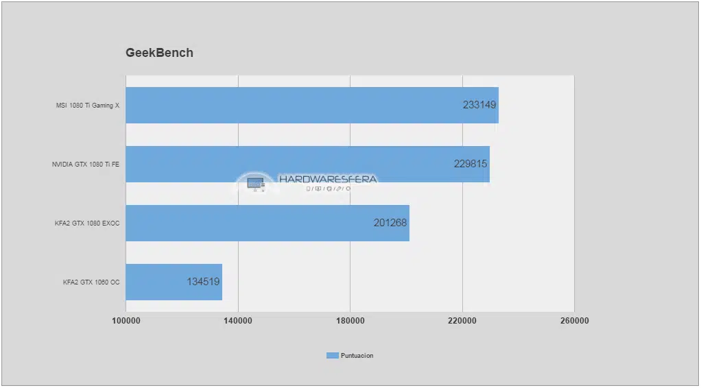The height and width of the screenshot is (388, 701).
Task: Select the KFA2 GTX 1080 EXOC bar
Action: click(268, 223)
